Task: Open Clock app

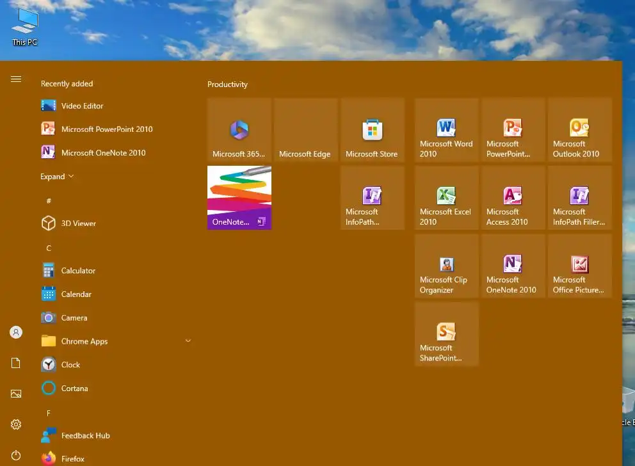Action: (x=117, y=365)
